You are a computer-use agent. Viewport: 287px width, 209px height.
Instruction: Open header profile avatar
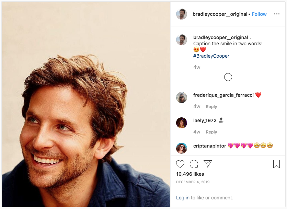[182, 14]
